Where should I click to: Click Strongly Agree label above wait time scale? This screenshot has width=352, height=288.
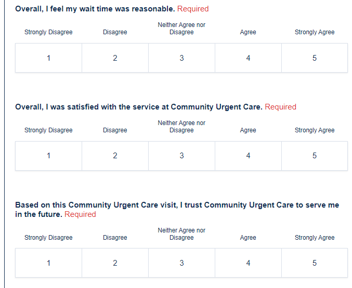(x=315, y=32)
